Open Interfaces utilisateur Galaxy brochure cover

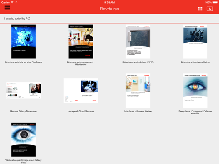pyautogui.click(x=138, y=91)
